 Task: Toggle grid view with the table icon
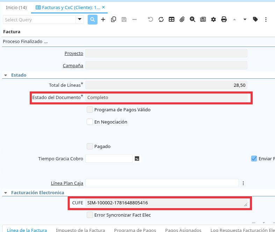pos(172,19)
